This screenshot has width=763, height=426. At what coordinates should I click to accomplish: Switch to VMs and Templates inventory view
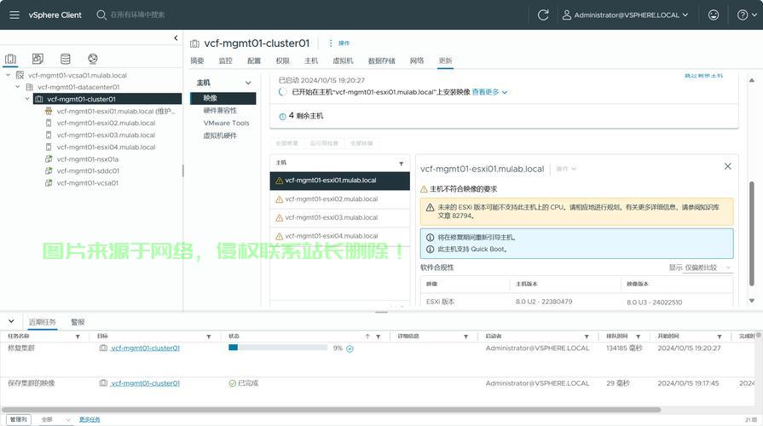click(38, 59)
